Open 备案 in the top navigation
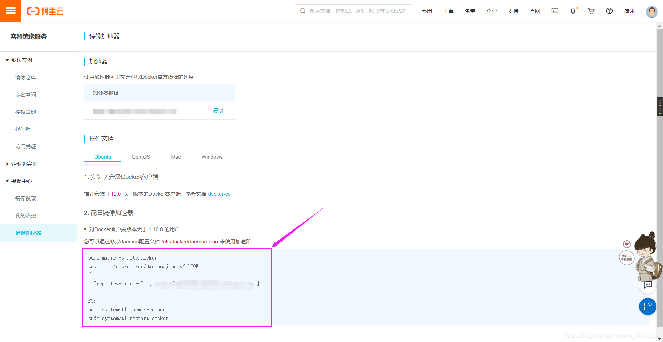The width and height of the screenshot is (663, 342). tap(470, 11)
